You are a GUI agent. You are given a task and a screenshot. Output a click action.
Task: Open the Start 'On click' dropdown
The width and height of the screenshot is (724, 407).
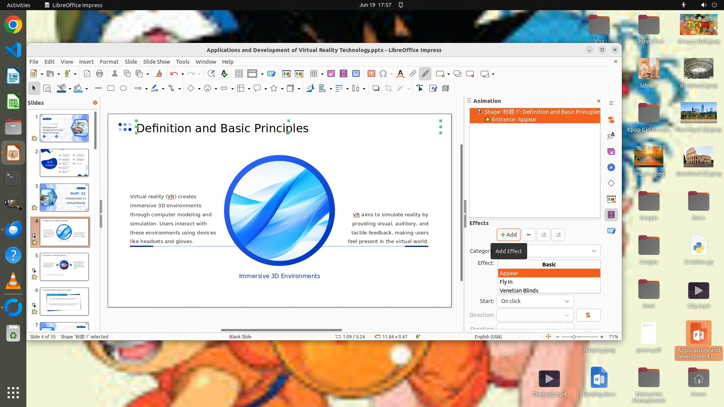click(x=535, y=301)
